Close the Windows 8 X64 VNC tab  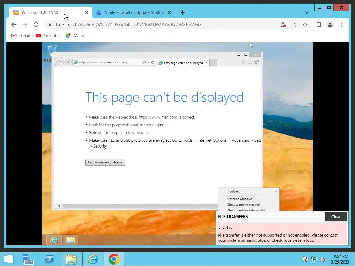tap(86, 12)
